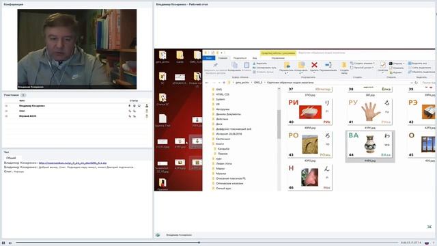Select the System folder in navigation tree
The height and width of the screenshot is (246, 437).
click(x=221, y=99)
